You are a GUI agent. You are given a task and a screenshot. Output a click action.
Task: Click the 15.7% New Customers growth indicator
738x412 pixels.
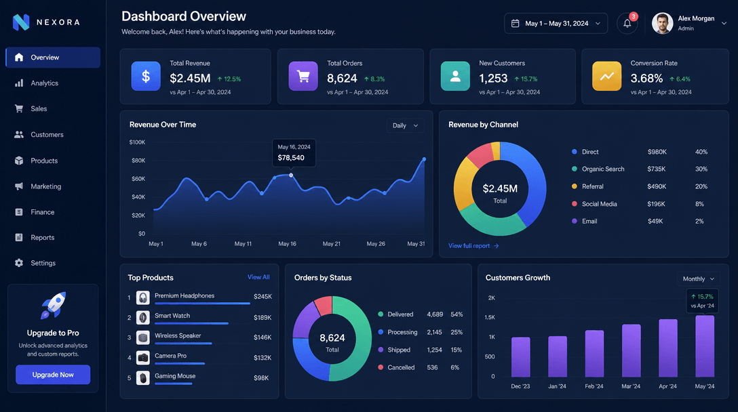coord(526,79)
